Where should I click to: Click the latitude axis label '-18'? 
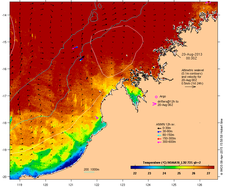click(4, 123)
